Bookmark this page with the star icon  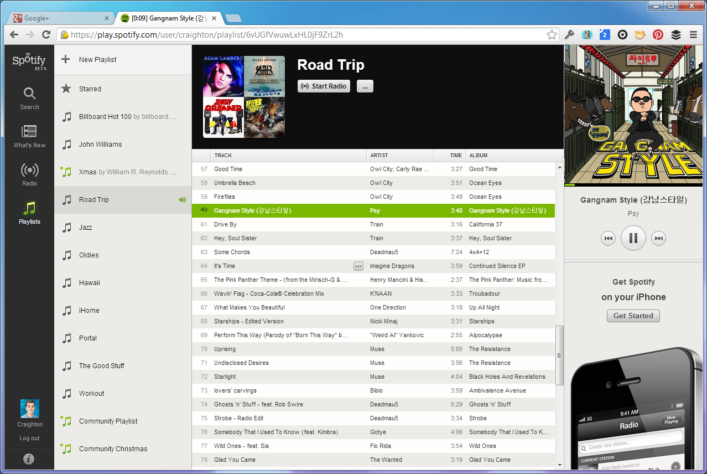(552, 34)
